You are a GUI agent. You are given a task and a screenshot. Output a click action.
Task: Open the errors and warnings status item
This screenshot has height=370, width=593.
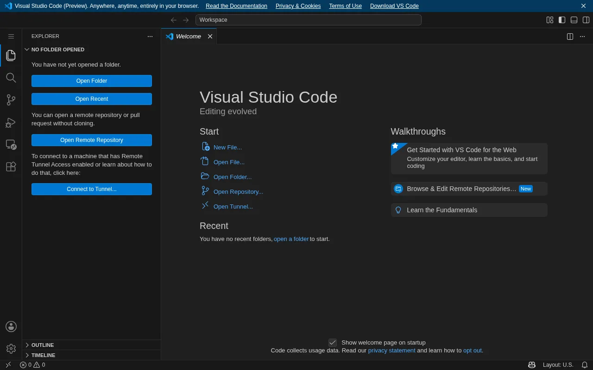click(x=32, y=365)
